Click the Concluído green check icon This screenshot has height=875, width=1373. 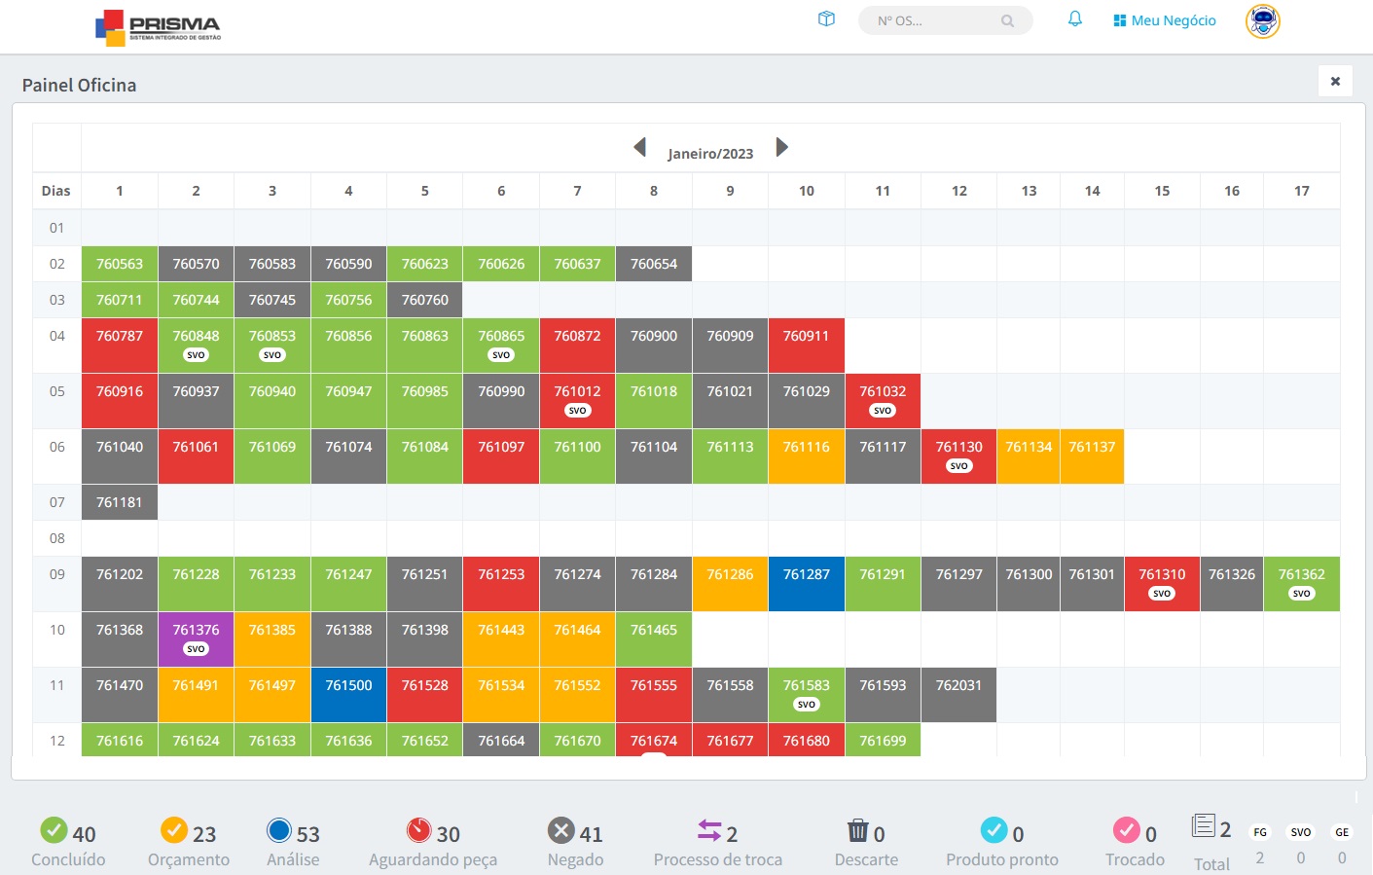pos(54,830)
